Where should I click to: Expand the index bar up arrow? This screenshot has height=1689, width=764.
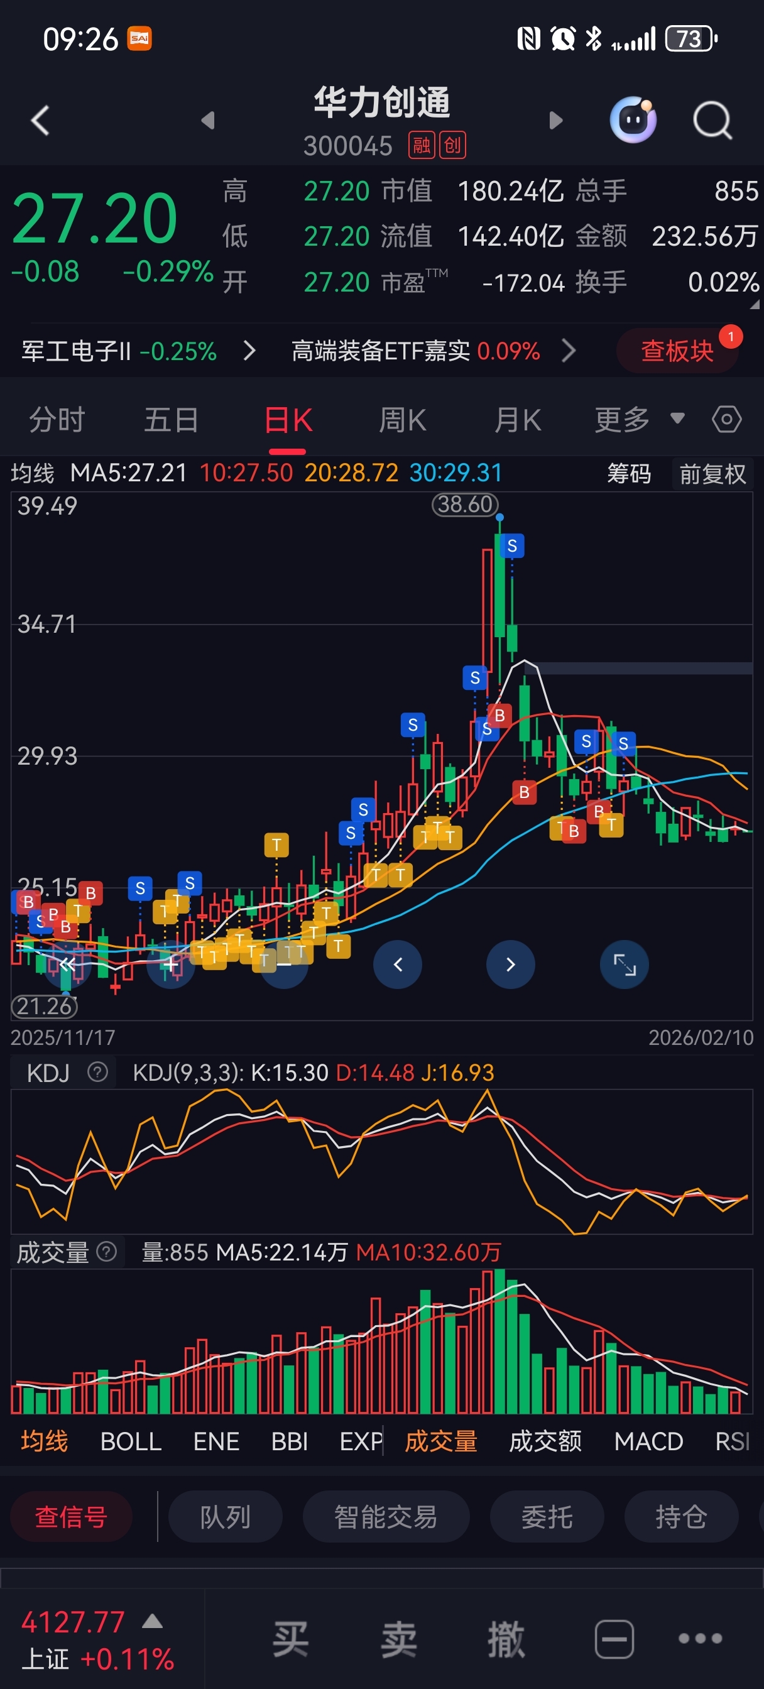pos(152,1622)
